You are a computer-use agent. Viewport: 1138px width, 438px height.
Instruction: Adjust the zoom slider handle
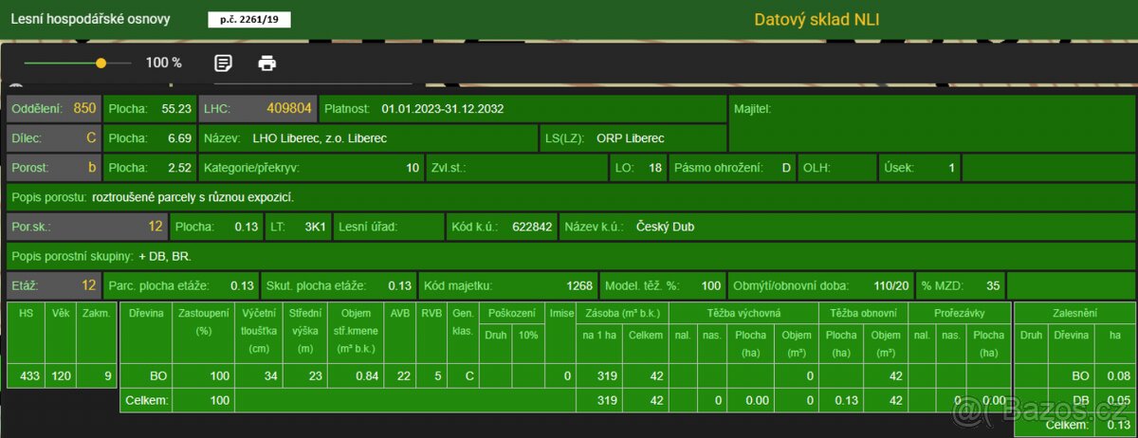point(101,63)
